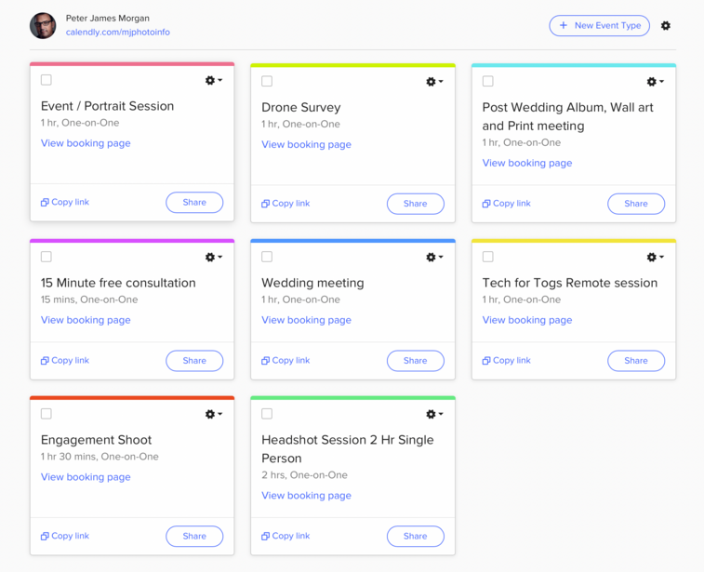704x572 pixels.
Task: View booking page for Headshot Session
Action: coord(306,496)
